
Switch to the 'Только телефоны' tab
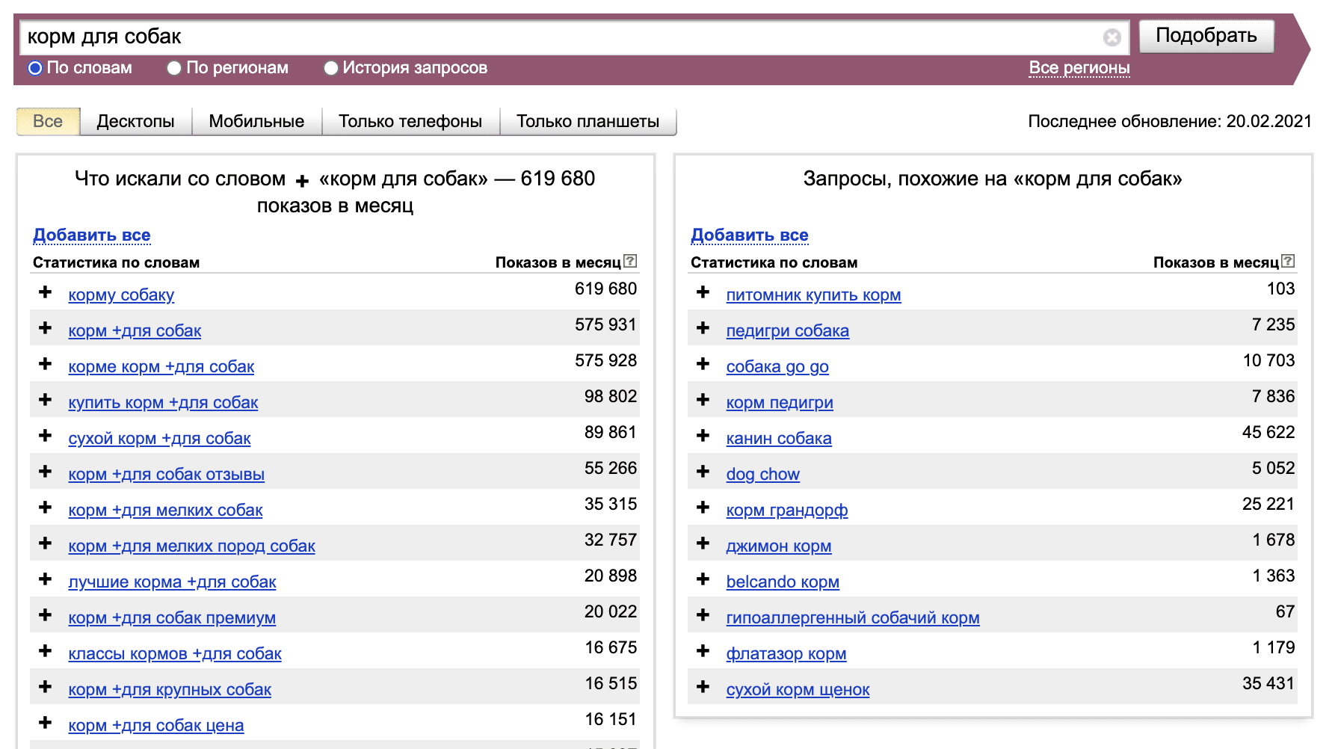click(410, 121)
